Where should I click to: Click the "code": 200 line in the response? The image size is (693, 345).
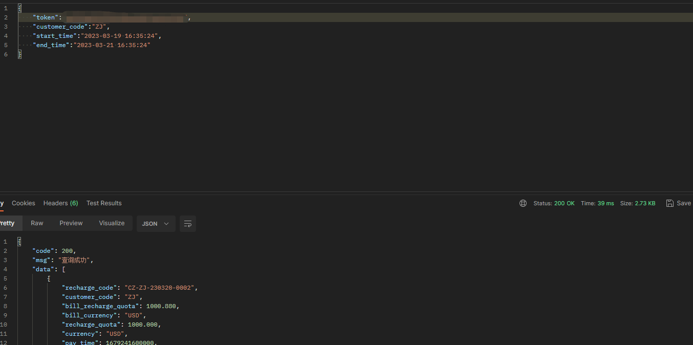pos(54,251)
